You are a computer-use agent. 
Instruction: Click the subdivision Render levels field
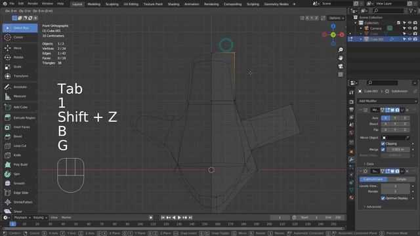tap(395, 191)
